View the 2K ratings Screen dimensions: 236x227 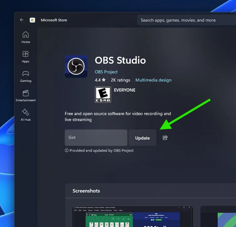coord(120,80)
